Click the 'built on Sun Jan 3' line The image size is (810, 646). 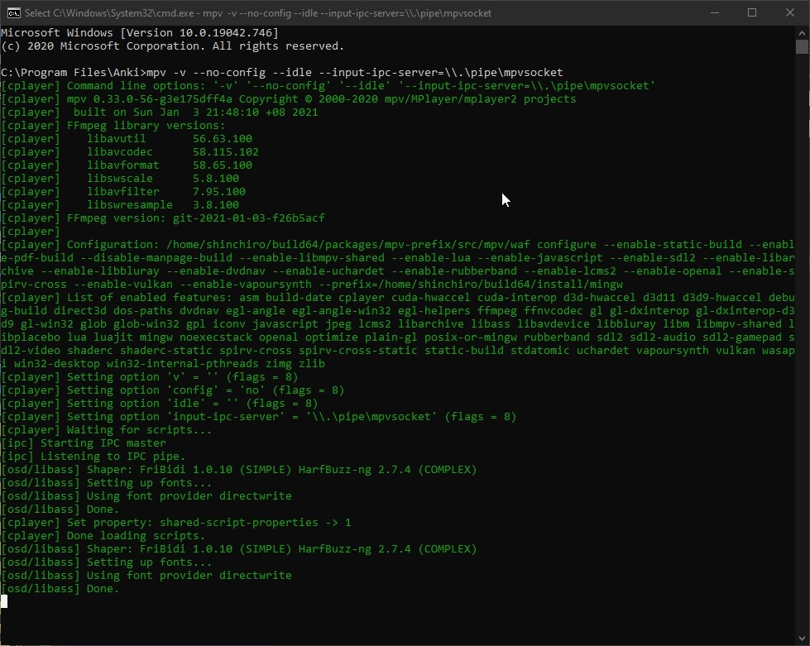click(x=160, y=112)
